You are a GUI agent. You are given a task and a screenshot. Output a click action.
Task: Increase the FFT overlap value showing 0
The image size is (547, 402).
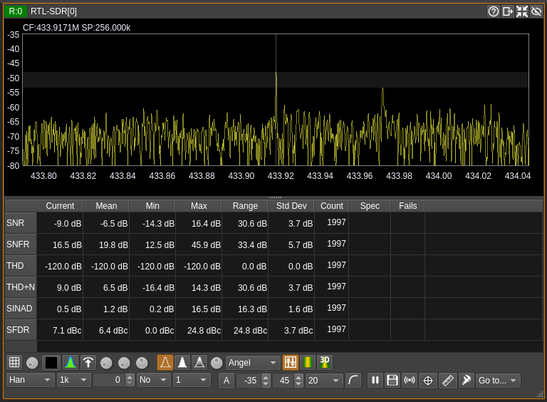pyautogui.click(x=130, y=377)
